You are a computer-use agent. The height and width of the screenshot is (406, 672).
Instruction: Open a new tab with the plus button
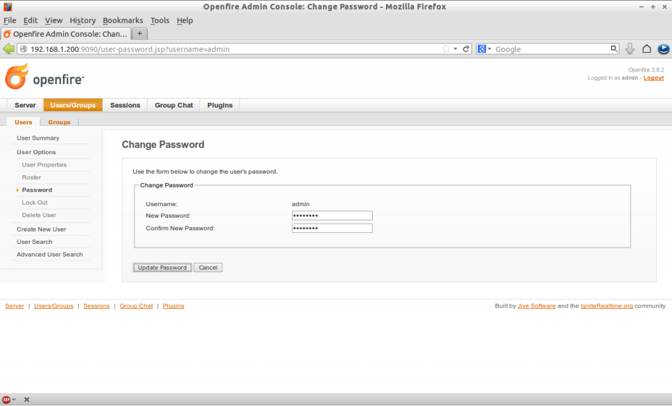point(139,34)
